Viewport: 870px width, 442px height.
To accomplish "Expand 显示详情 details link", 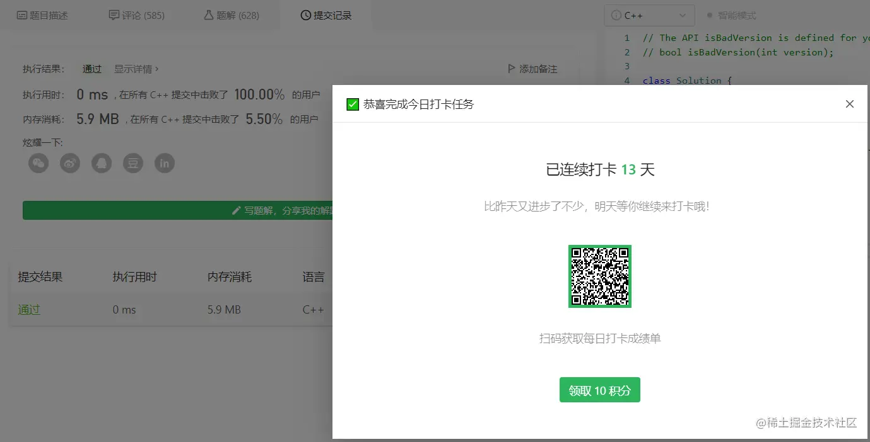I will 136,69.
